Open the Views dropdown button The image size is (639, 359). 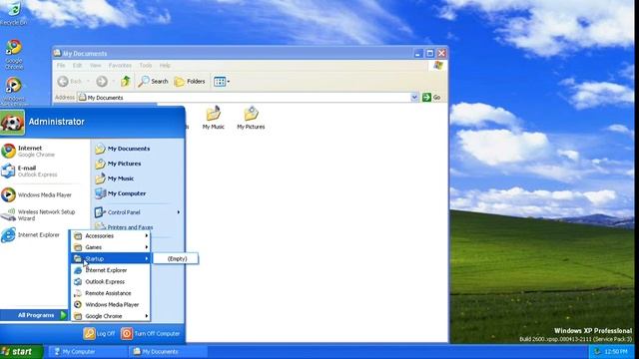click(222, 82)
